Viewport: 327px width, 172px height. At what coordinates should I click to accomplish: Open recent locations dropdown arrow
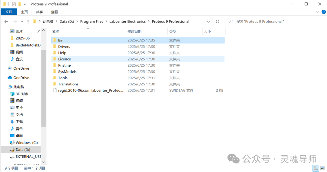pyautogui.click(x=22, y=21)
